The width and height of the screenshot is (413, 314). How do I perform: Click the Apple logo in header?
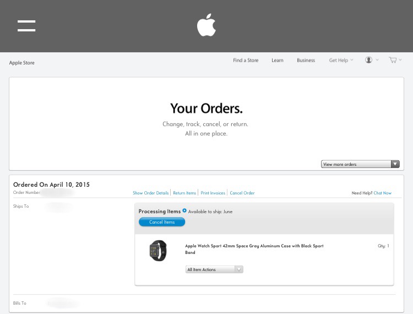pos(206,25)
